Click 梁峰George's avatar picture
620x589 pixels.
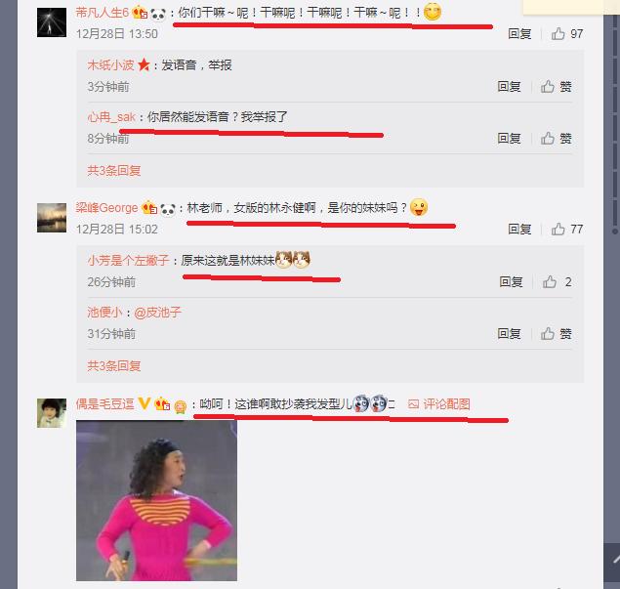[52, 218]
